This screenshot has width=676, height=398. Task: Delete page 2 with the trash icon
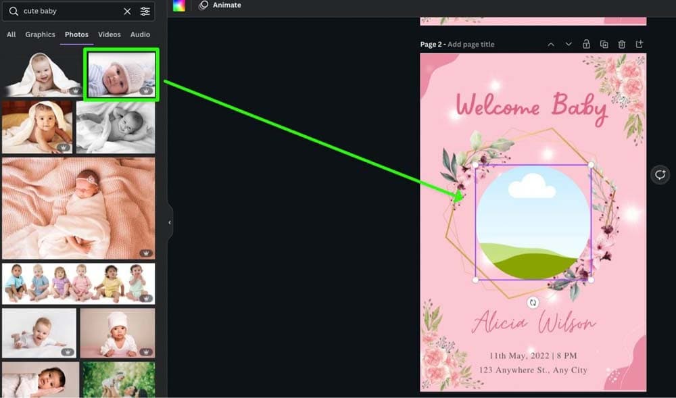coord(621,45)
